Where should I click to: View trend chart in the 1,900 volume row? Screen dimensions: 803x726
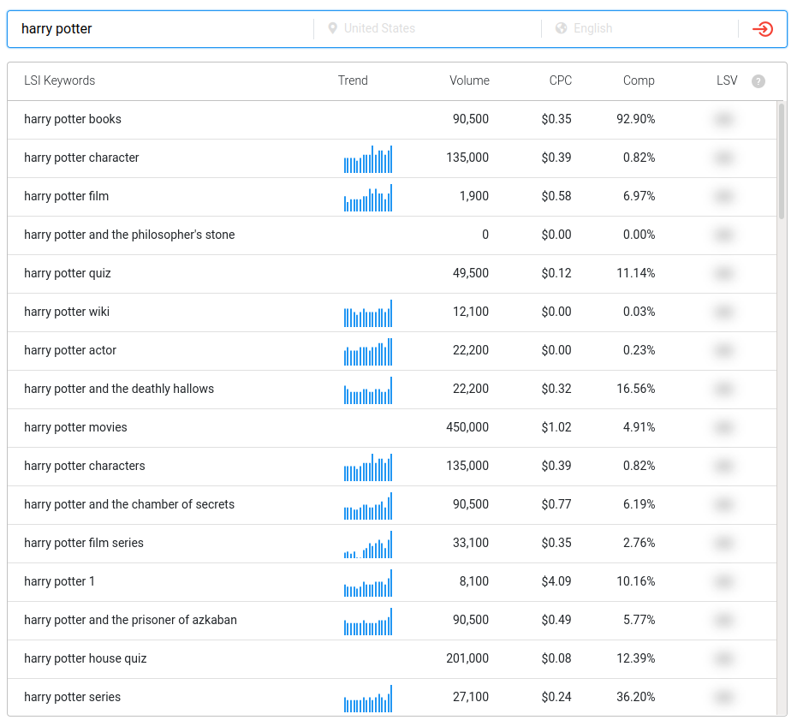(x=368, y=198)
